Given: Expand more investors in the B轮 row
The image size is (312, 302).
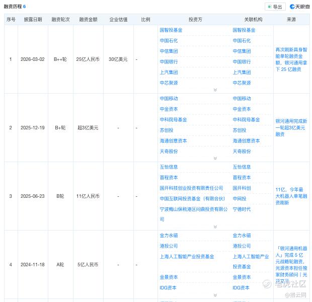Looking at the screenshot, I should (x=215, y=226).
